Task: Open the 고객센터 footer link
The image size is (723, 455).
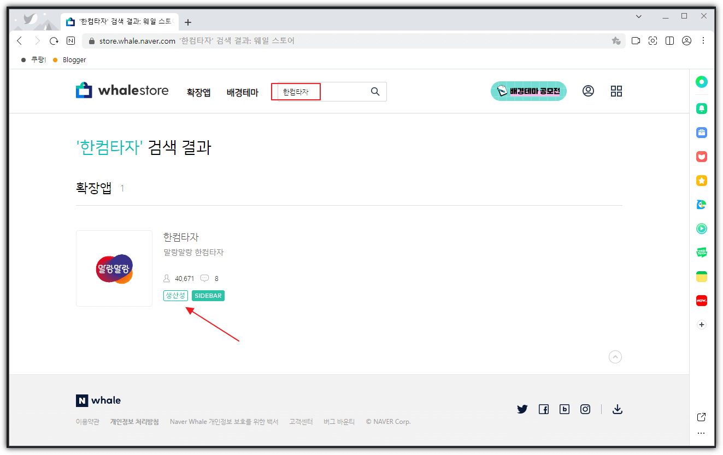Action: coord(301,421)
